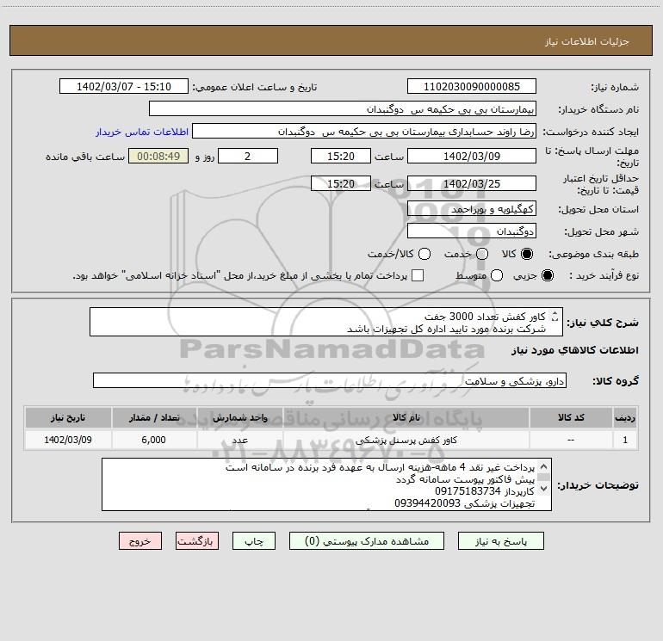
Task: Click the واحد شمارش column header
Action: [x=239, y=417]
